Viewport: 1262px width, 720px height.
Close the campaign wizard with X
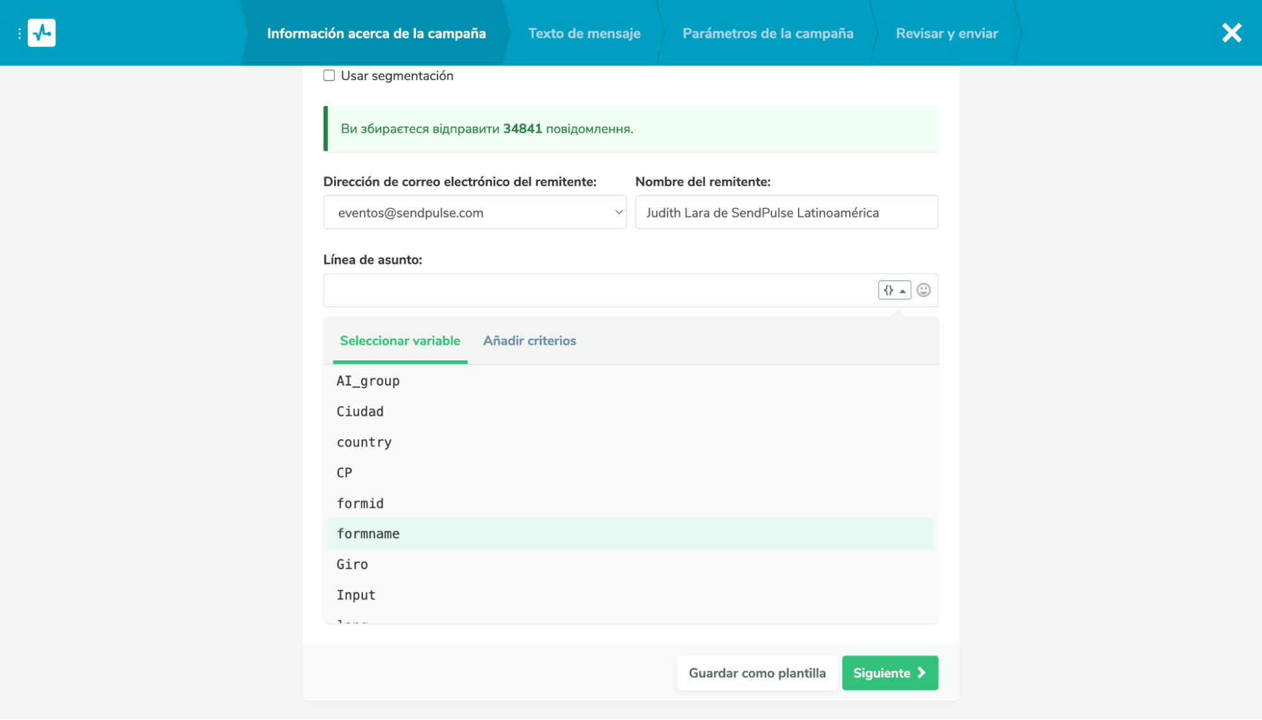tap(1230, 33)
